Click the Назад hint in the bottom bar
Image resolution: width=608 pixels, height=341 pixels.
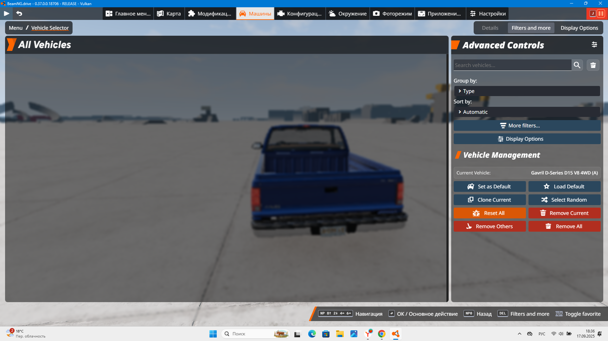click(477, 314)
